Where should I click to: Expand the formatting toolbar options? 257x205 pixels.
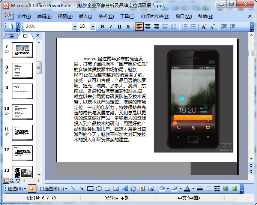click(x=252, y=27)
